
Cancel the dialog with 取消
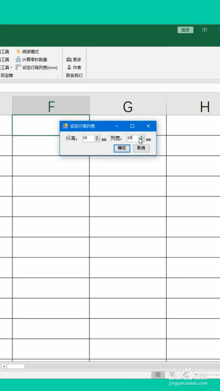point(141,148)
